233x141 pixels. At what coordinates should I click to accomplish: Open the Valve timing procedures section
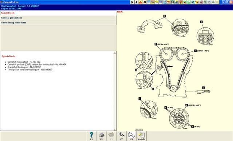[x=58, y=23]
